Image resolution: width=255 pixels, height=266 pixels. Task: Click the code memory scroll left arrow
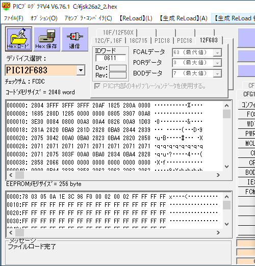(x=11, y=175)
